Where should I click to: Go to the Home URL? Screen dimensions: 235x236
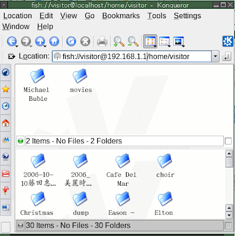(x=54, y=41)
